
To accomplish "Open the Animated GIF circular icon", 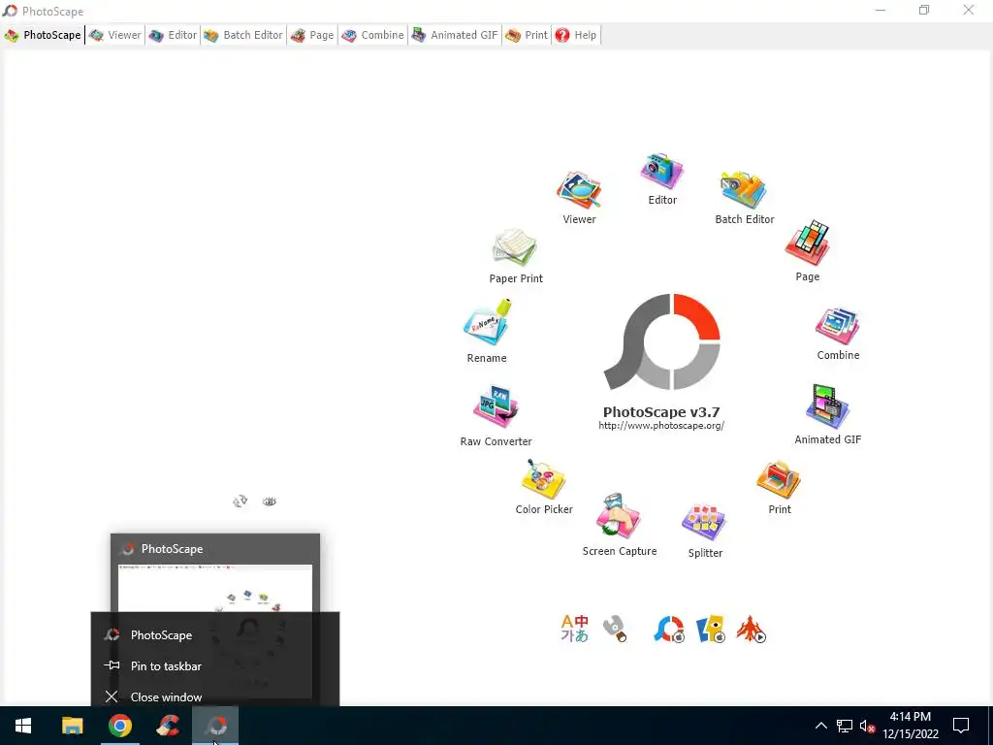I will pos(827,406).
